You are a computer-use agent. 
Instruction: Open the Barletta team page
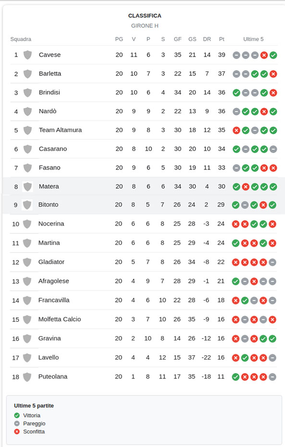[50, 73]
